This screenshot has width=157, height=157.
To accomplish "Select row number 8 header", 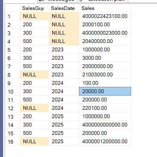I will 13,75.
